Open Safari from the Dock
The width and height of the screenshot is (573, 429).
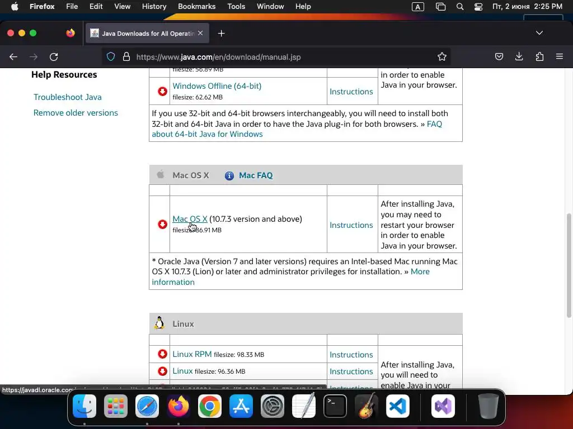point(147,406)
